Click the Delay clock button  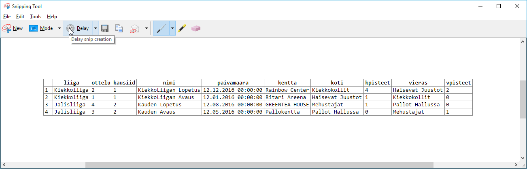click(x=78, y=28)
